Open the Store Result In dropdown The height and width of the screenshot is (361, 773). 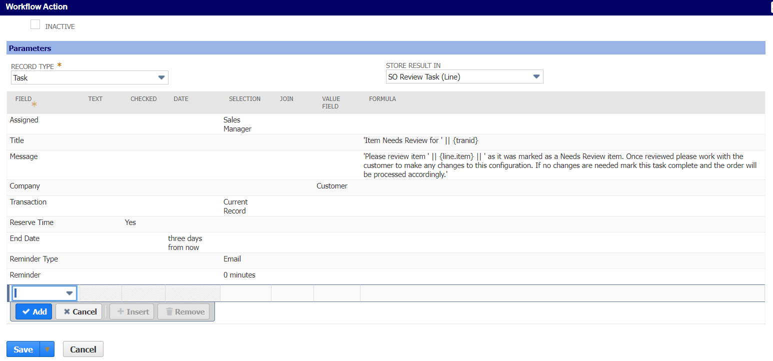(x=464, y=76)
